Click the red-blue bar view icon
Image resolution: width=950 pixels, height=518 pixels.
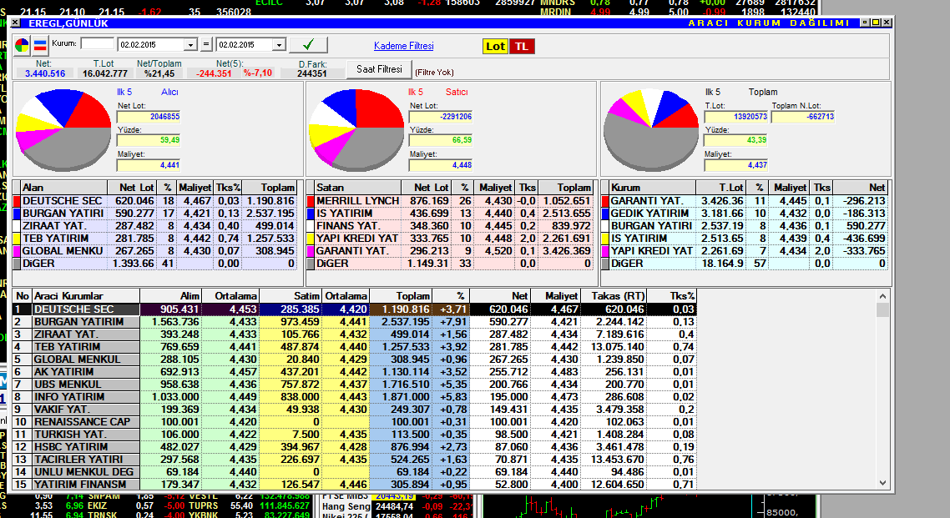click(x=39, y=45)
